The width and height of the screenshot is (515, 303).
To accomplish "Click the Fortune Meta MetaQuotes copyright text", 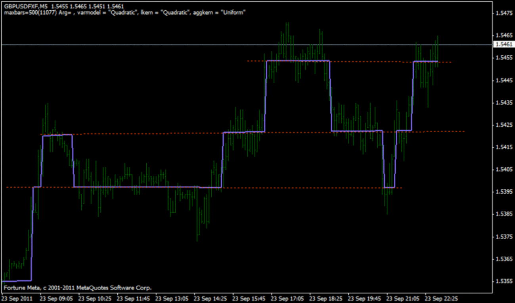I will (78, 288).
